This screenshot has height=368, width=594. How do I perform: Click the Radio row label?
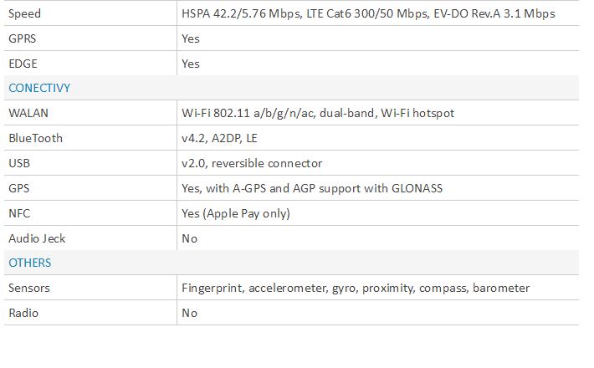pyautogui.click(x=23, y=313)
